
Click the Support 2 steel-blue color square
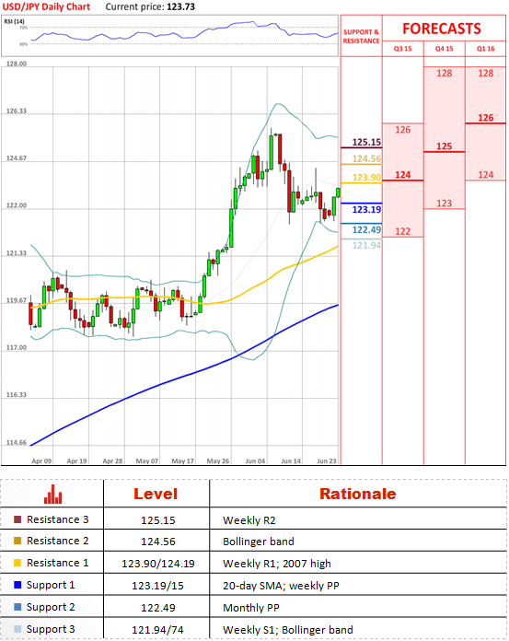pos(17,607)
